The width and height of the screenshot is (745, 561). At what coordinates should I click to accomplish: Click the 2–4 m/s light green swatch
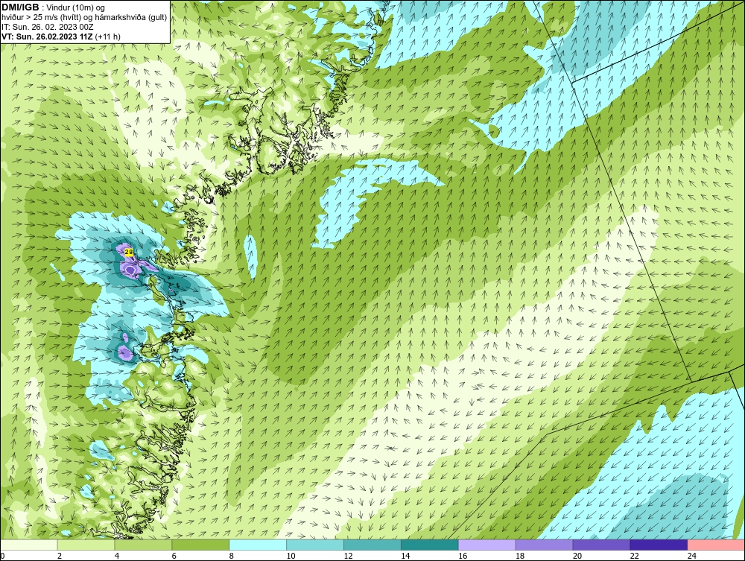click(x=86, y=545)
